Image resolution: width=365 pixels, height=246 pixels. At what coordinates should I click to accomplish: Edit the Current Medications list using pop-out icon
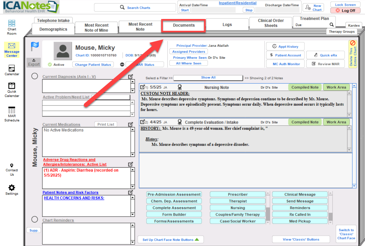130,124
